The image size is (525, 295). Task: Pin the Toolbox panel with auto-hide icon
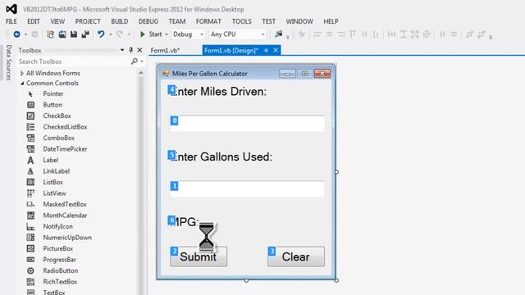(131, 50)
